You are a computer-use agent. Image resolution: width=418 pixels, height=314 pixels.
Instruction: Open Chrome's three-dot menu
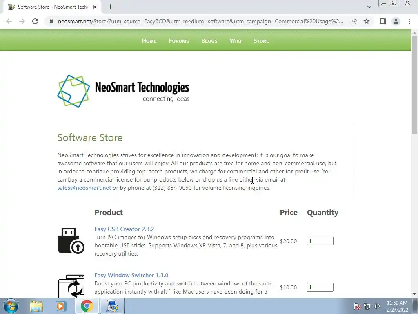(x=409, y=21)
